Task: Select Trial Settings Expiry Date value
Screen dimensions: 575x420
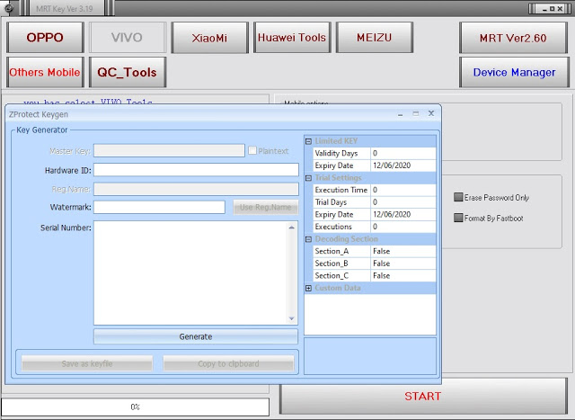Action: [403, 214]
